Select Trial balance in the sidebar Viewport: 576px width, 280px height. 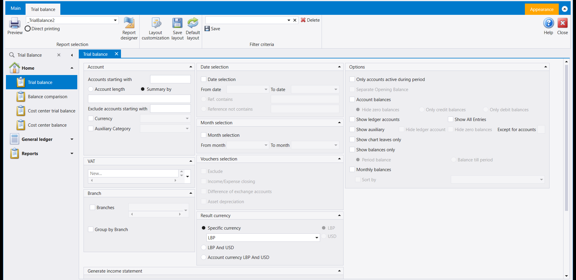tap(42, 82)
